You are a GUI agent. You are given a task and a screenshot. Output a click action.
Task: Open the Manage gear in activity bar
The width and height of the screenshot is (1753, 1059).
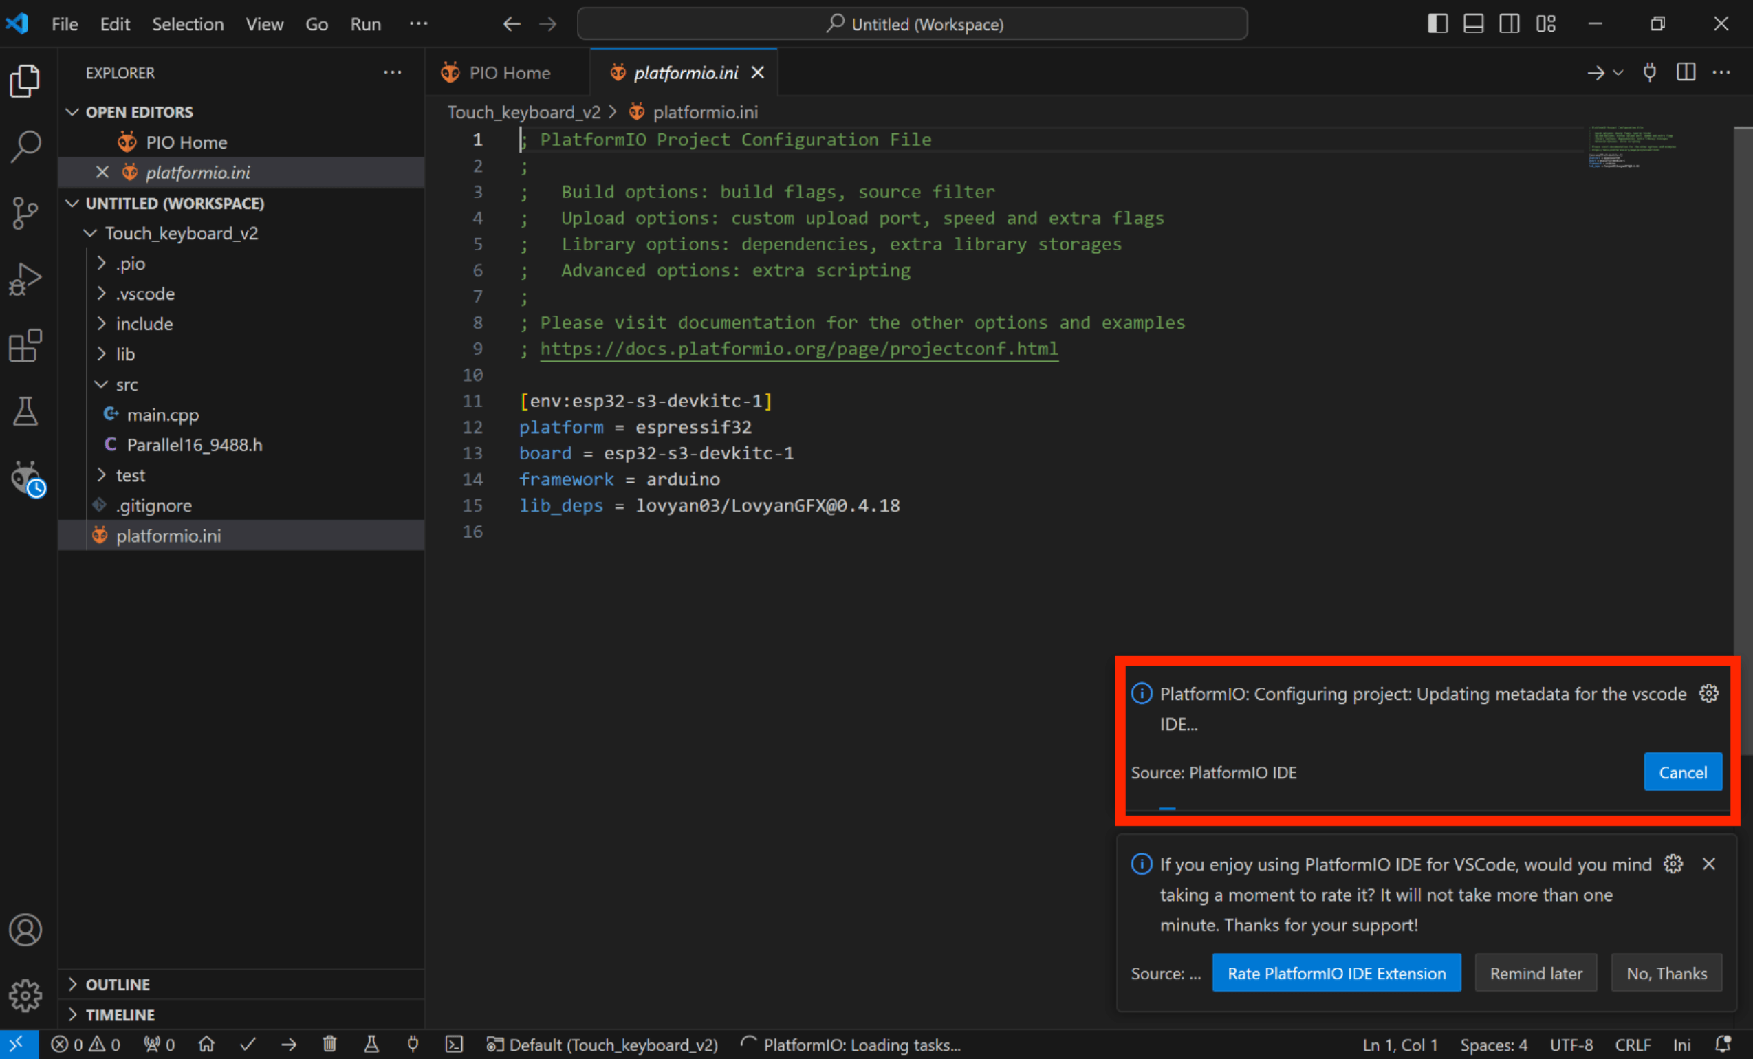[x=25, y=995]
